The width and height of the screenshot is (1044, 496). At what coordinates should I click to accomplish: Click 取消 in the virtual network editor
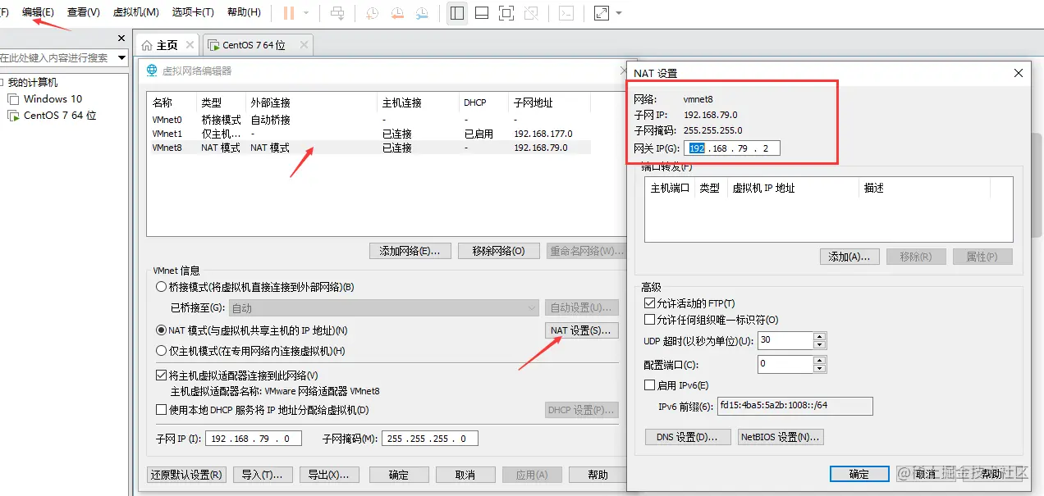pyautogui.click(x=465, y=475)
